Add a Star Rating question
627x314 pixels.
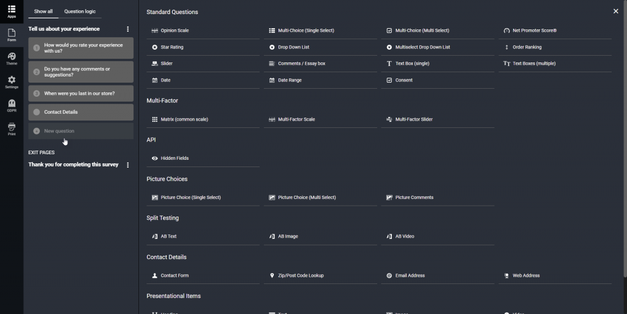click(171, 47)
